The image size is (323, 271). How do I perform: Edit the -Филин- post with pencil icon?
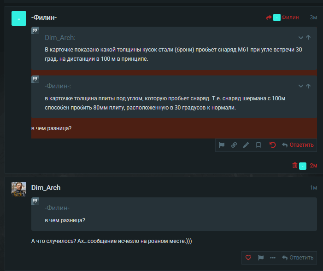click(x=246, y=145)
